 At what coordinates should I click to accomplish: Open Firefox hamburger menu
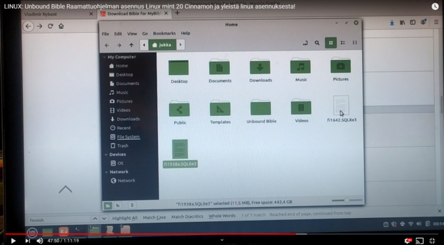436,22
